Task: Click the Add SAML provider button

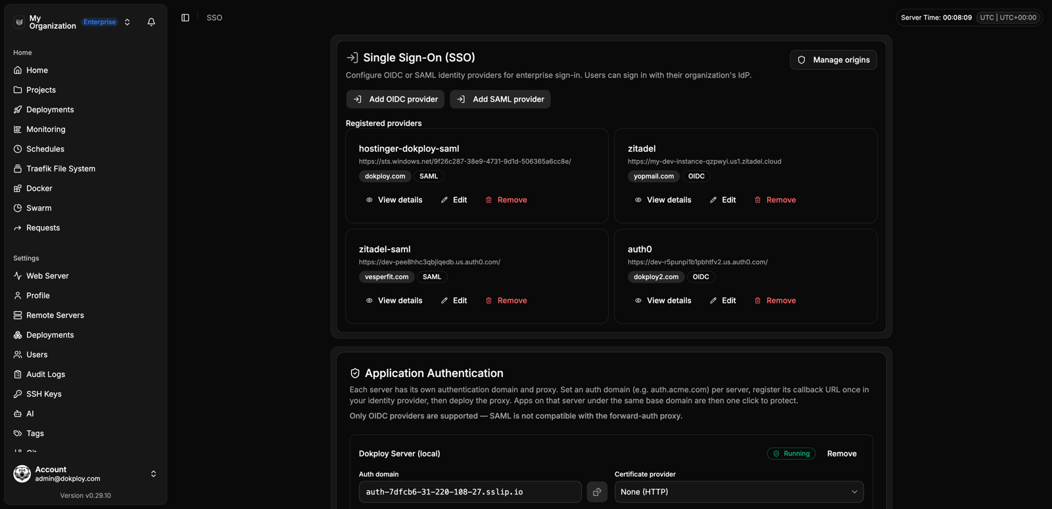Action: click(x=500, y=99)
